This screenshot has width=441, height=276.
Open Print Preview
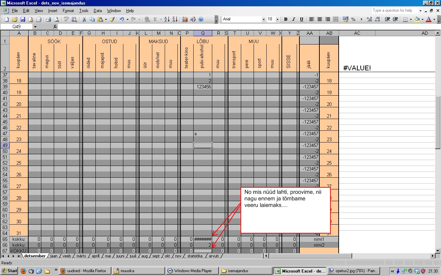point(56,19)
